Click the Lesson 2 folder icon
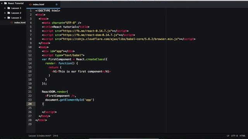 (x=9, y=13)
